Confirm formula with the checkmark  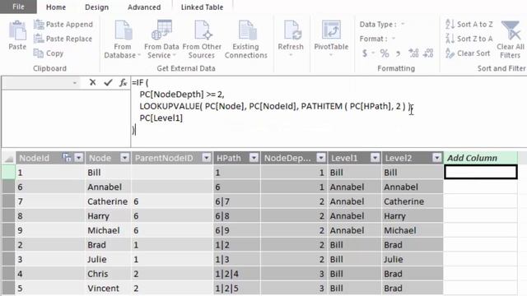click(108, 82)
